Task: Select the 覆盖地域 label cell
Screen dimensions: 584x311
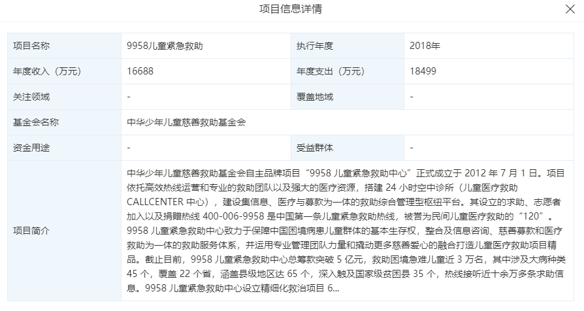Action: coord(347,97)
